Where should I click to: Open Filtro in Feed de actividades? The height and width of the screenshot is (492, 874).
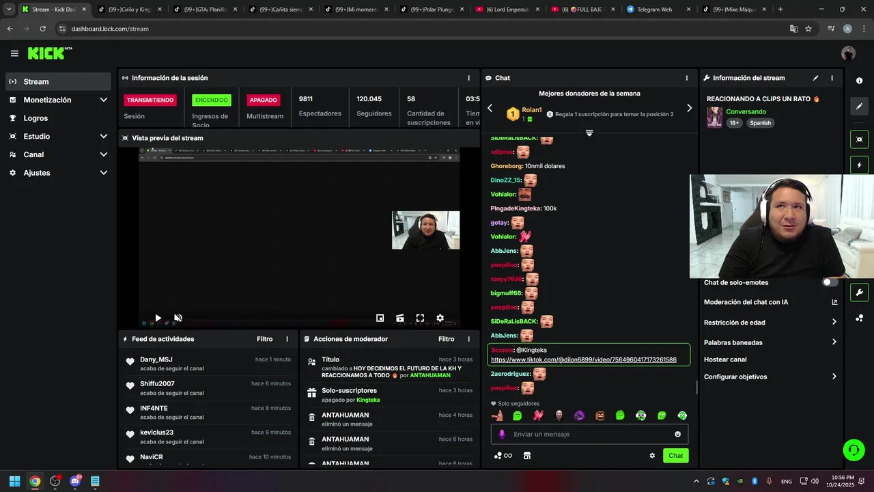pos(264,339)
